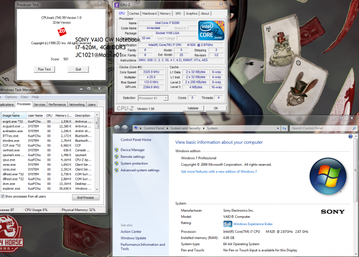The width and height of the screenshot is (359, 257).
Task: Select the avgnt.exe *32 process row
Action: coord(48,122)
